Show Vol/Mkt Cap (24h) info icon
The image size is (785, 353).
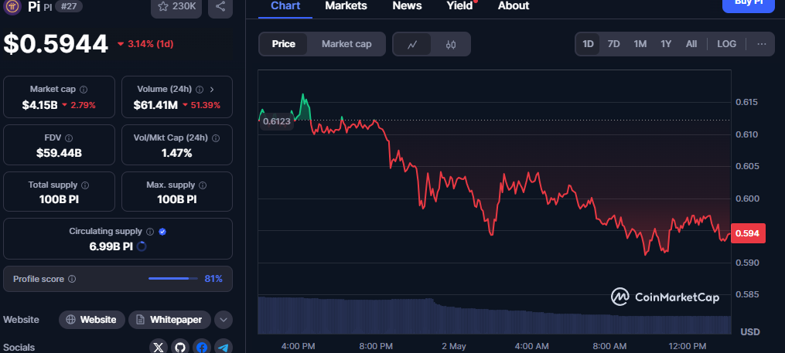point(216,138)
